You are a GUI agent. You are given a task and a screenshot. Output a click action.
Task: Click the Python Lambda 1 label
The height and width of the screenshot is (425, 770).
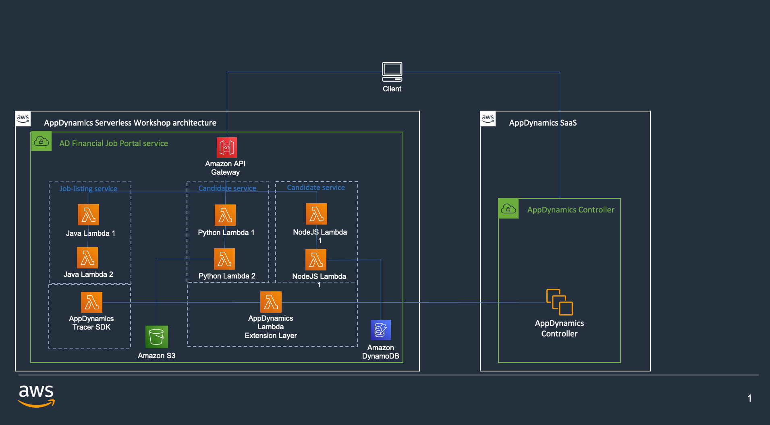click(226, 233)
